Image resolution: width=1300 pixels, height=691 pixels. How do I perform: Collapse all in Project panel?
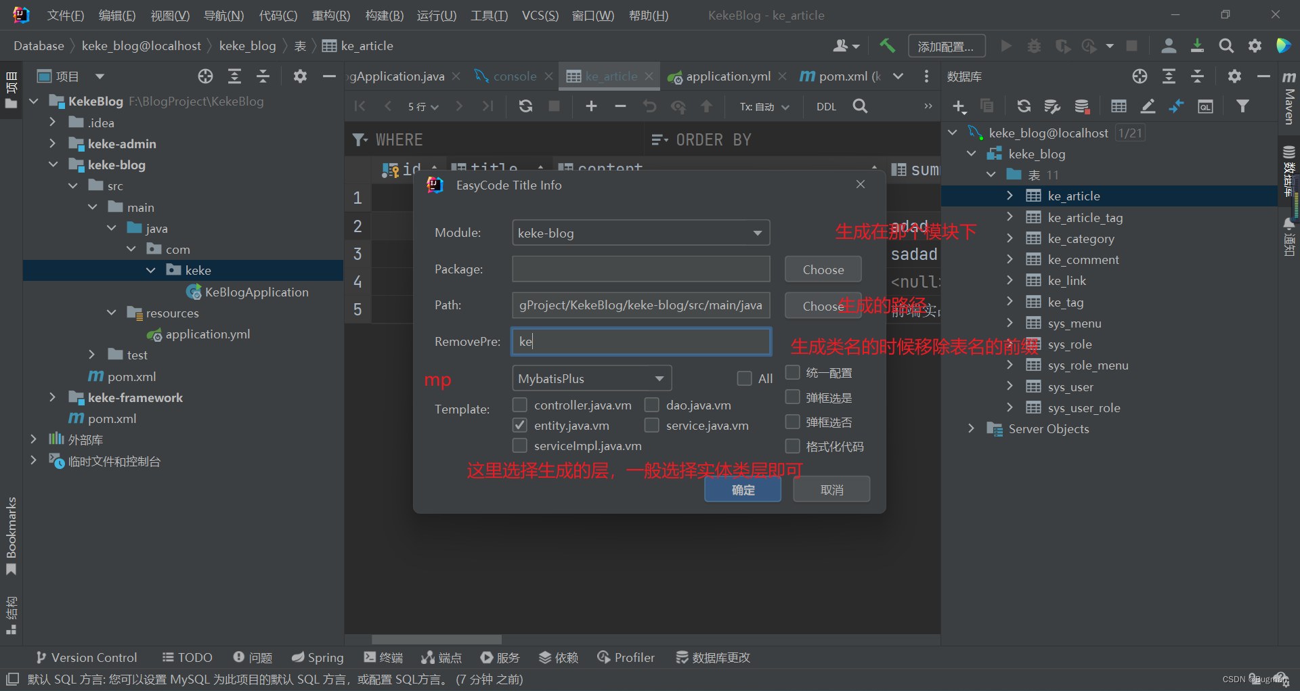click(x=263, y=76)
